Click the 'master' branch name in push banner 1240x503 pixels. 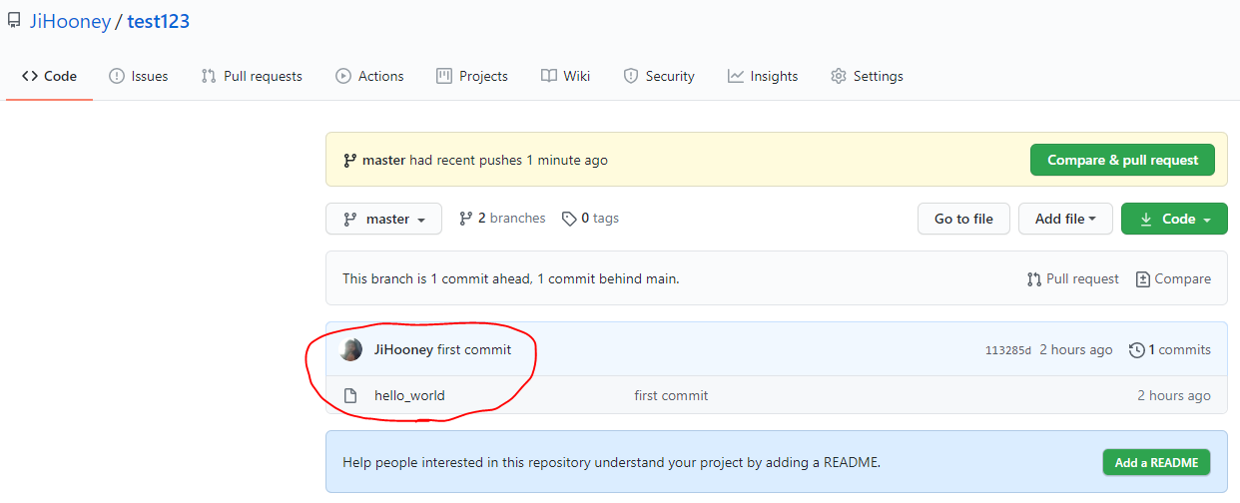click(384, 160)
